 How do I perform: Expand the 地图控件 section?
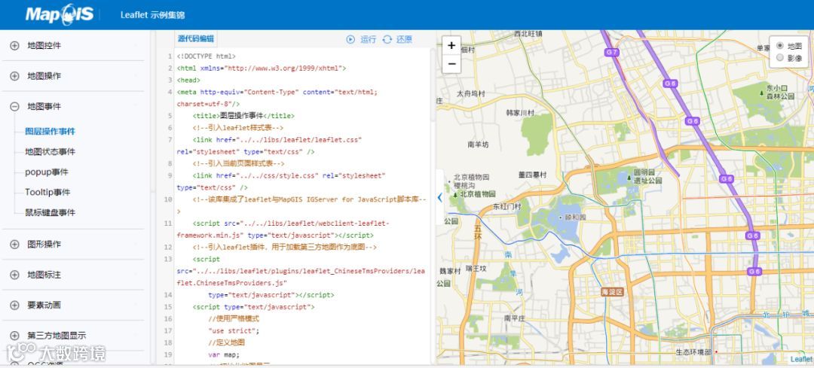pyautogui.click(x=14, y=46)
